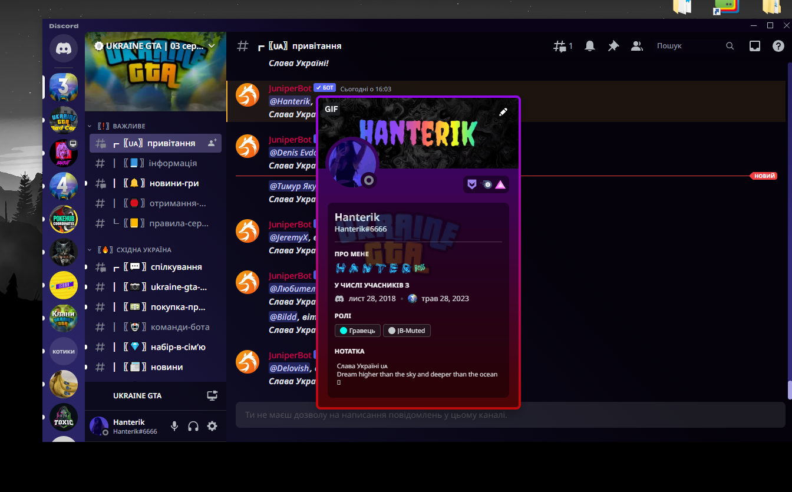Open the правила-сер channel
This screenshot has width=792, height=492.
pyautogui.click(x=156, y=223)
